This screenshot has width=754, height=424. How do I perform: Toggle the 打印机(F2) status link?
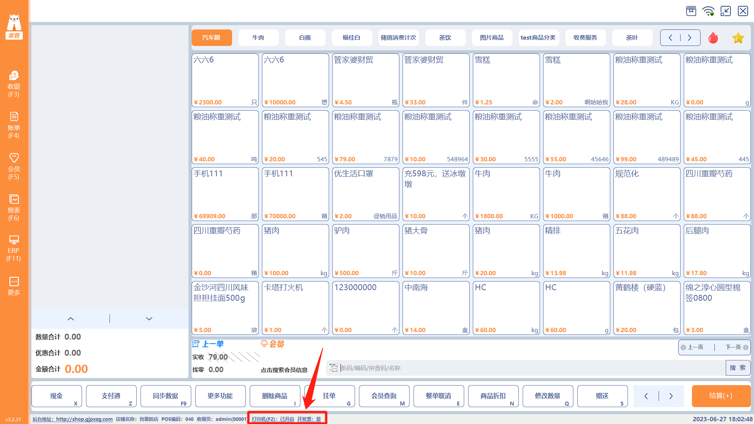click(273, 419)
